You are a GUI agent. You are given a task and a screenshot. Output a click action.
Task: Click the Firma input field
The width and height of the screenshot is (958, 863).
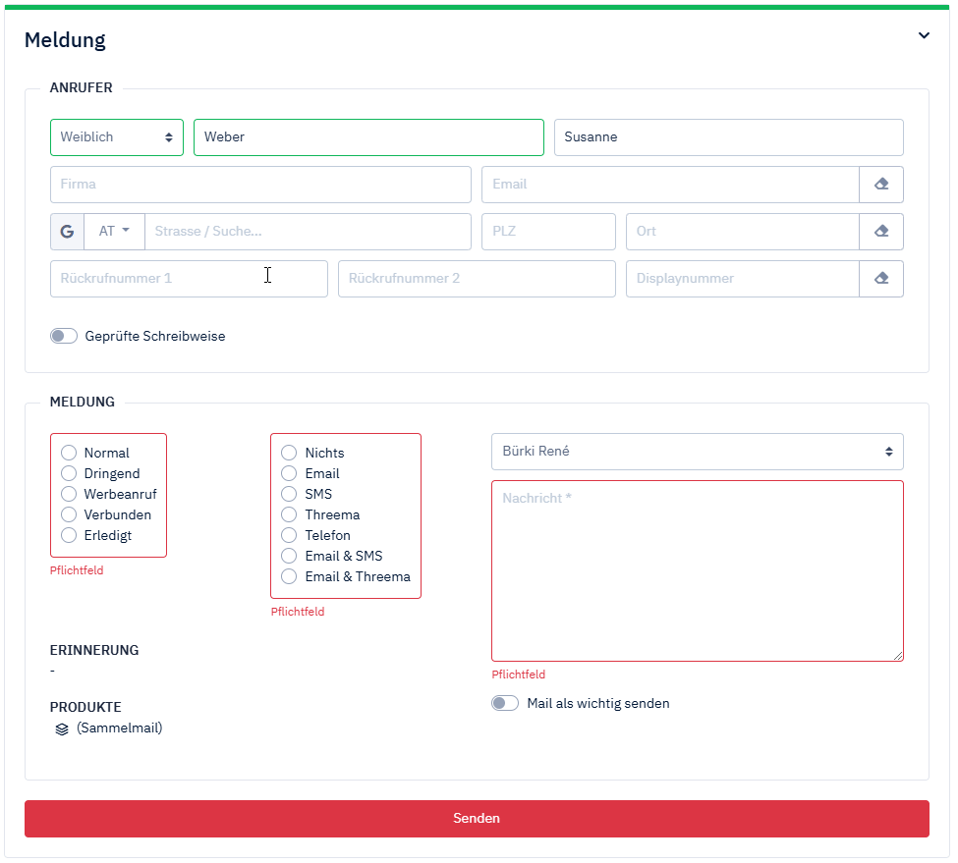[x=260, y=185]
